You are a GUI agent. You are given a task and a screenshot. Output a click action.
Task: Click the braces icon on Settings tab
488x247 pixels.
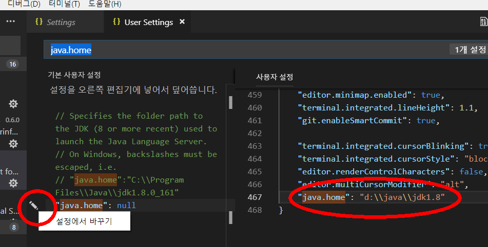tap(38, 22)
